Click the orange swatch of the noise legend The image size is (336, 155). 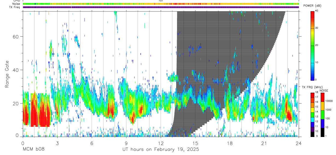click(x=322, y=106)
